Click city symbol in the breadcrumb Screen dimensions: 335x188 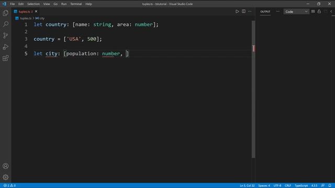(x=42, y=18)
